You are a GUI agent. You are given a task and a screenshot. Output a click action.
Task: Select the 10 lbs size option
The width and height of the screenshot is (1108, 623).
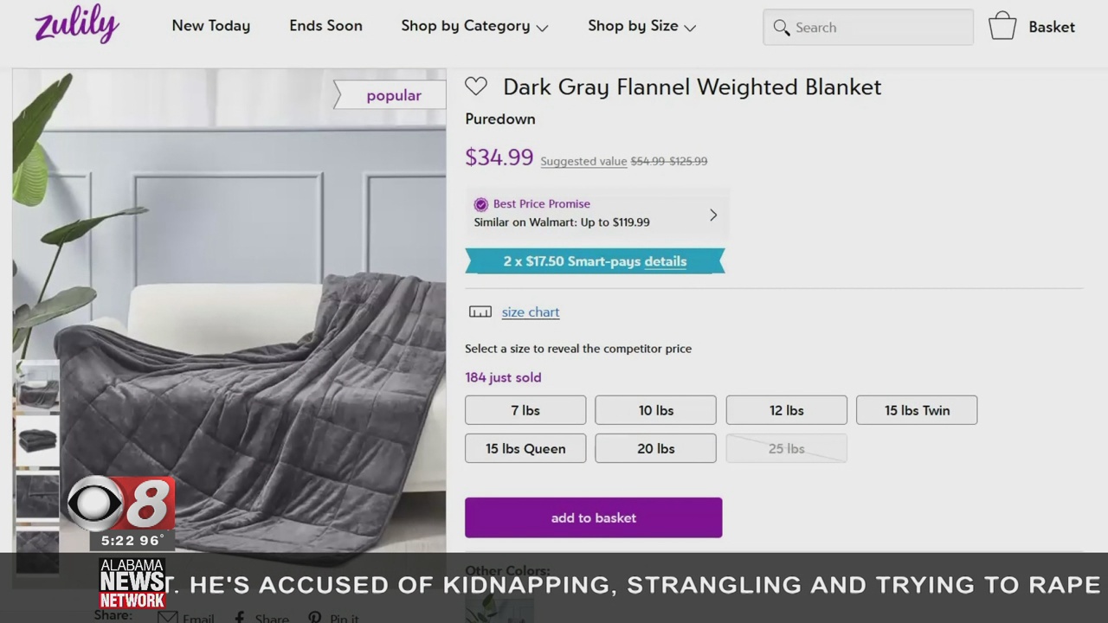click(655, 410)
